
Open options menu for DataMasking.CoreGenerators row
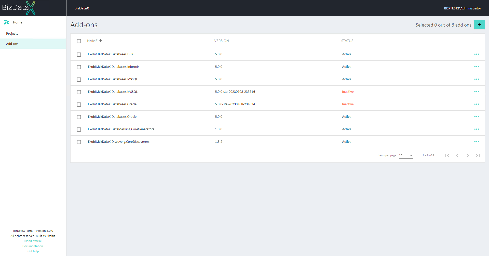tap(477, 129)
